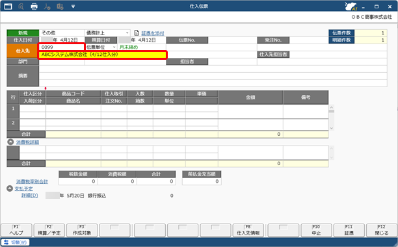This screenshot has width=398, height=247.
Task: Click the F11 証憑 button
Action: coord(349,230)
